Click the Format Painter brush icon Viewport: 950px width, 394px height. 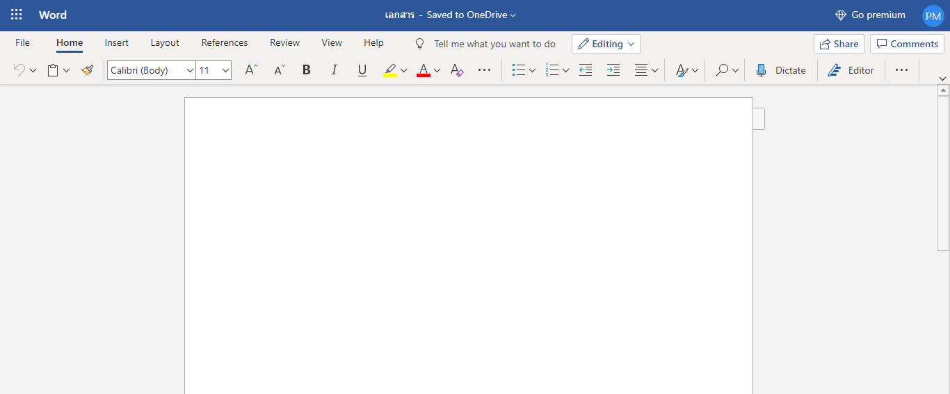(x=87, y=70)
